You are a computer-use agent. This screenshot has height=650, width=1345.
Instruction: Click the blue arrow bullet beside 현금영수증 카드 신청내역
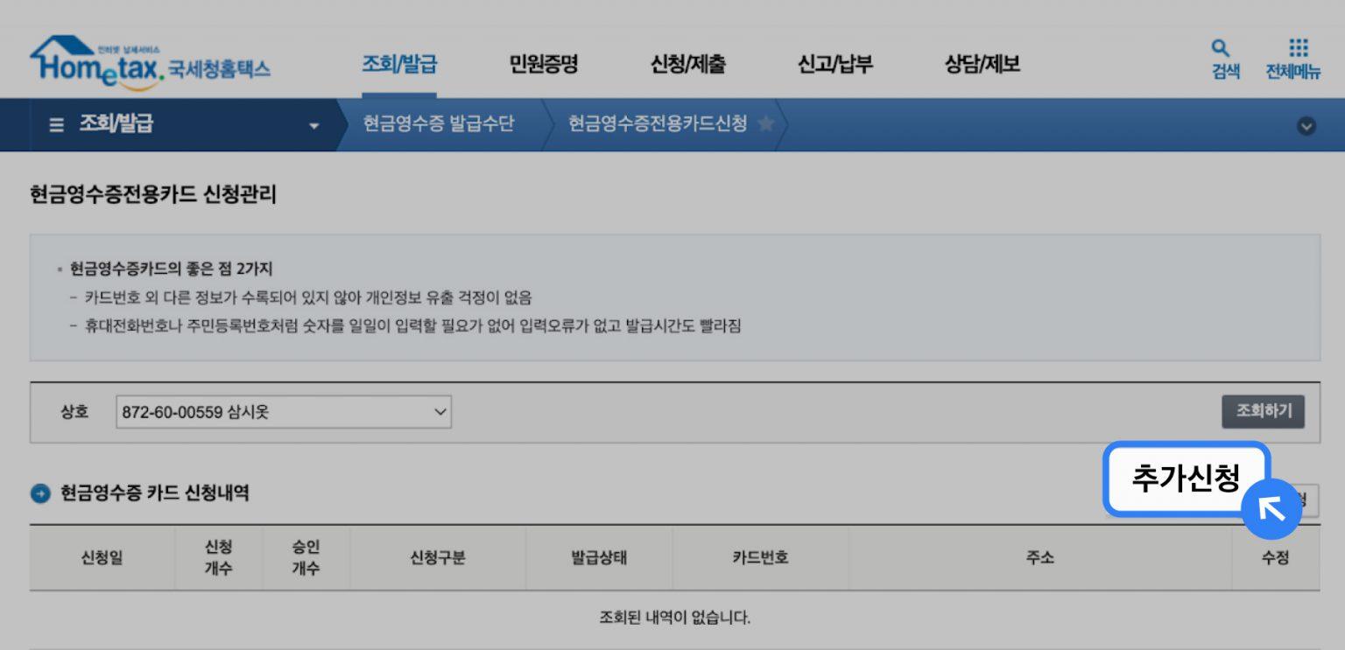(x=40, y=493)
